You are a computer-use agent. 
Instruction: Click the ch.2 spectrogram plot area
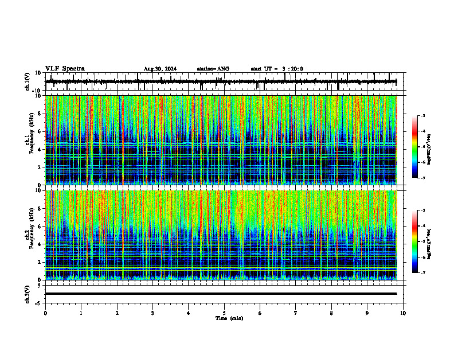pos(221,235)
